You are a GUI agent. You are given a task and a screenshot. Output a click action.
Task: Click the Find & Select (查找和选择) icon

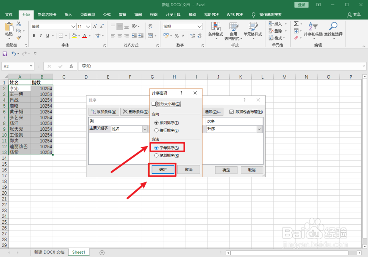click(x=333, y=31)
